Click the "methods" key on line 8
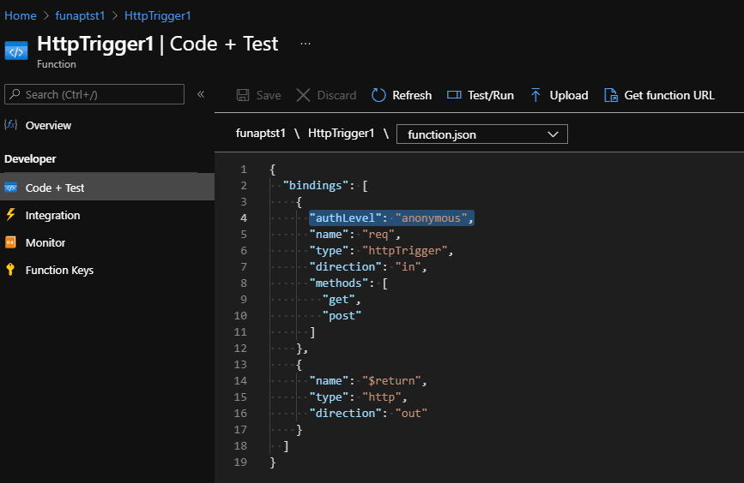The width and height of the screenshot is (744, 483). pos(339,283)
